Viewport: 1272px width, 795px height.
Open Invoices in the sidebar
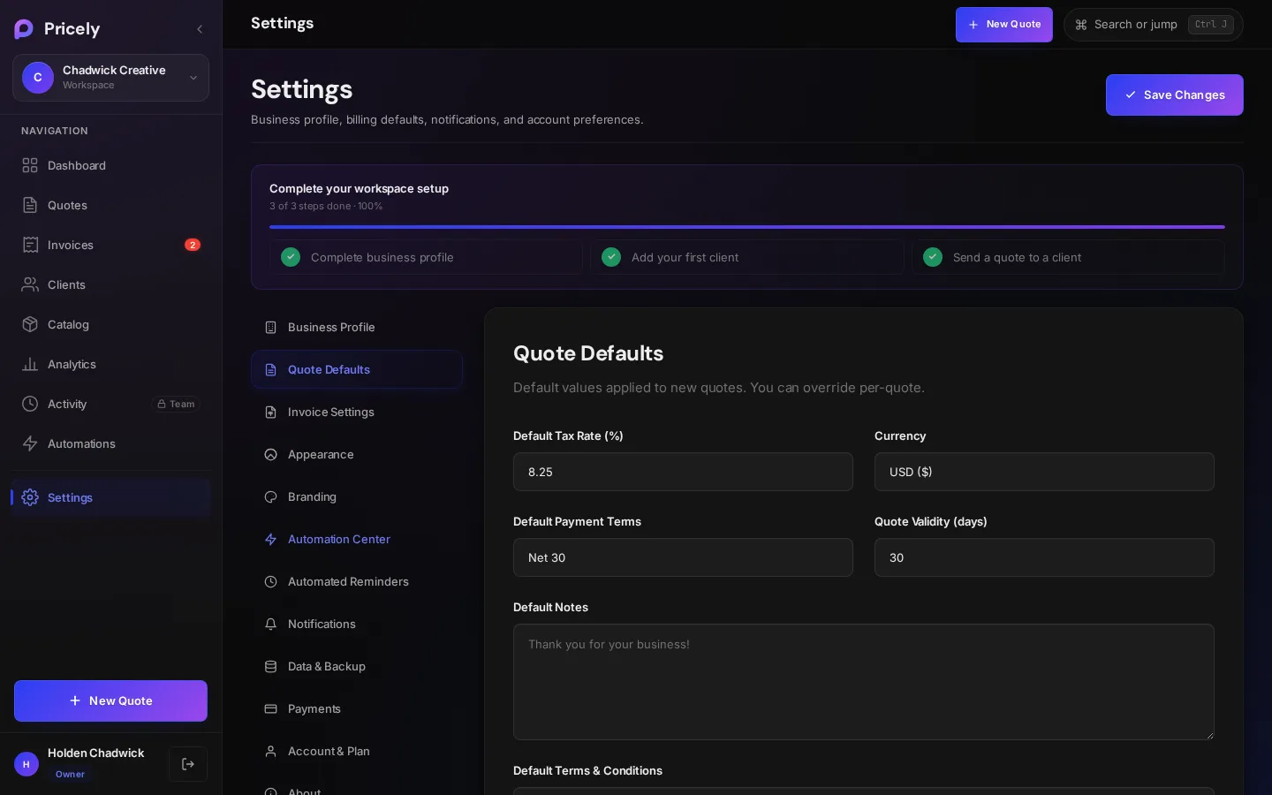(110, 245)
